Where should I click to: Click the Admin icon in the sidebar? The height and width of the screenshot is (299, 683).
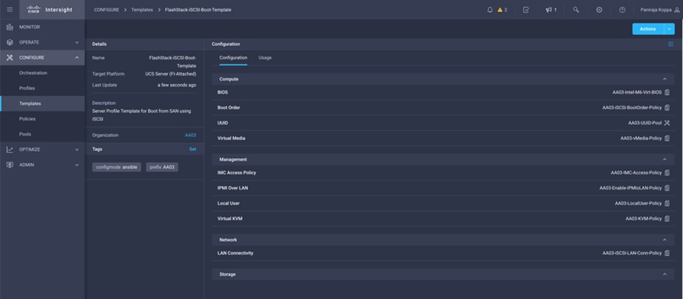(x=9, y=165)
